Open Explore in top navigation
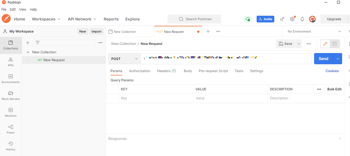The height and width of the screenshot is (156, 350). click(132, 19)
